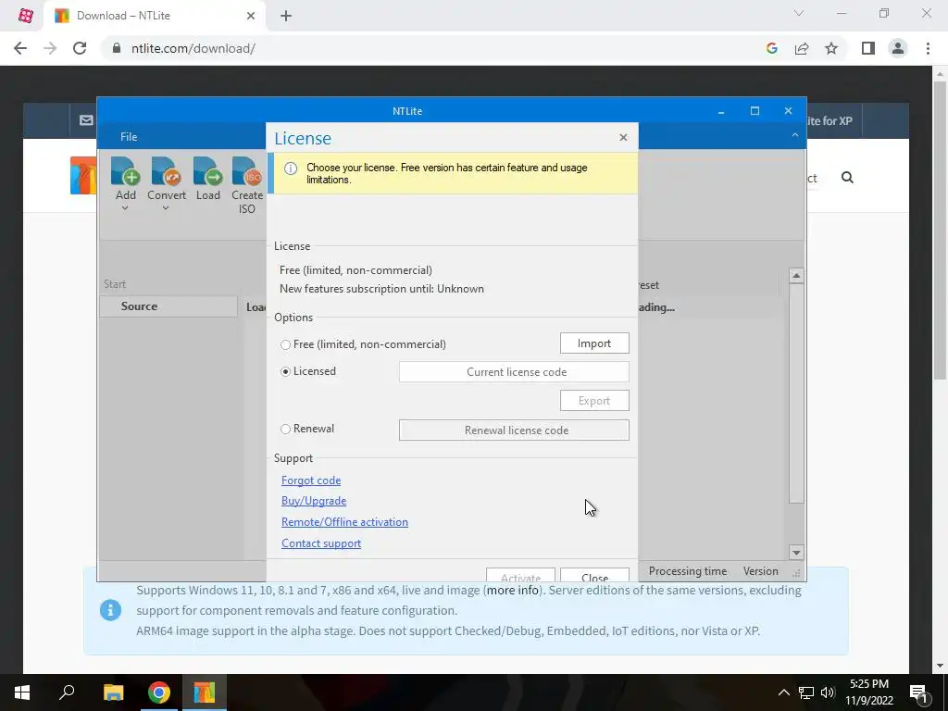Image resolution: width=948 pixels, height=711 pixels.
Task: Click the Activate button
Action: 520,575
